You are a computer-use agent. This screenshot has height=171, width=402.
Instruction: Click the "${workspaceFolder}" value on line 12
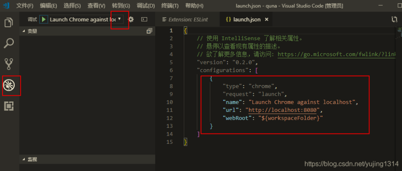point(291,118)
